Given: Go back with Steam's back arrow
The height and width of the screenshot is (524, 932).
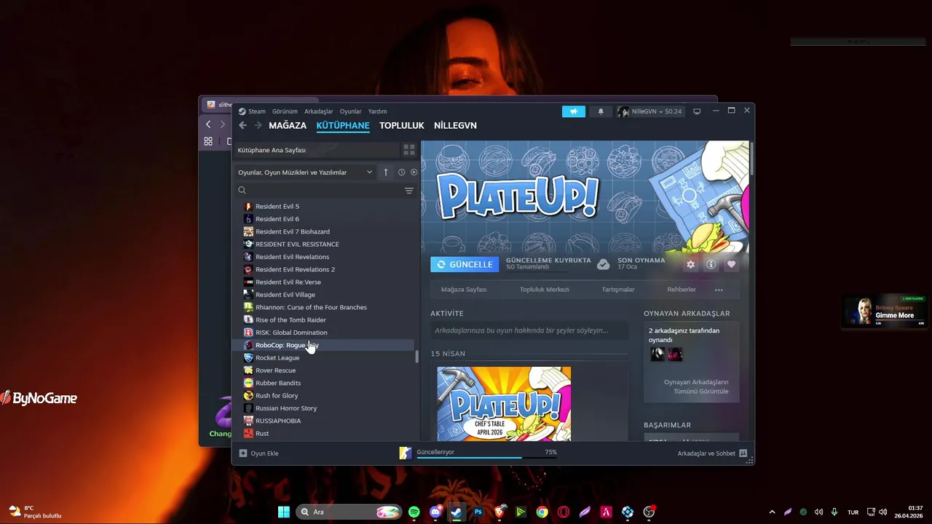Looking at the screenshot, I should point(242,125).
